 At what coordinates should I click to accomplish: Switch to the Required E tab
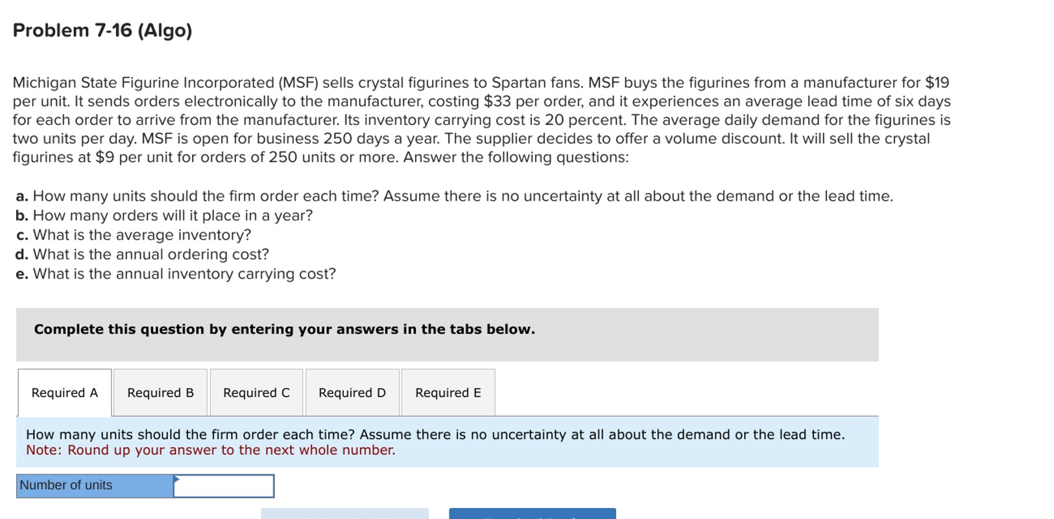click(x=448, y=393)
